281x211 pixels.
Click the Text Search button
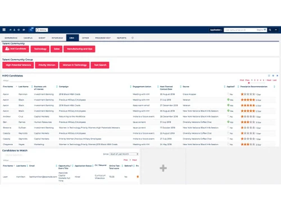point(100,65)
